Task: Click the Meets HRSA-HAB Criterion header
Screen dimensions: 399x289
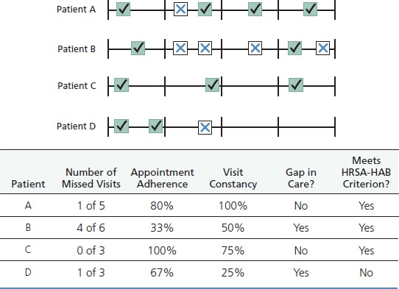Action: pyautogui.click(x=366, y=172)
